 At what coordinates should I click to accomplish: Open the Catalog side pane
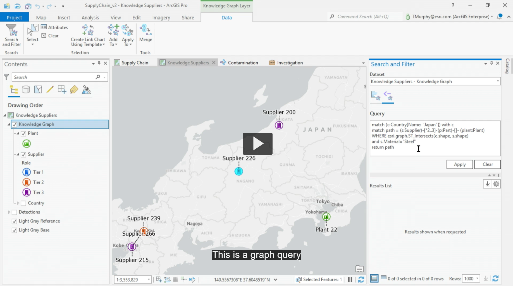pos(507,66)
